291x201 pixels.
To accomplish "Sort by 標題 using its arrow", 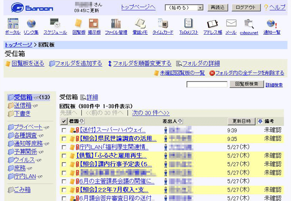I will [x=82, y=121].
